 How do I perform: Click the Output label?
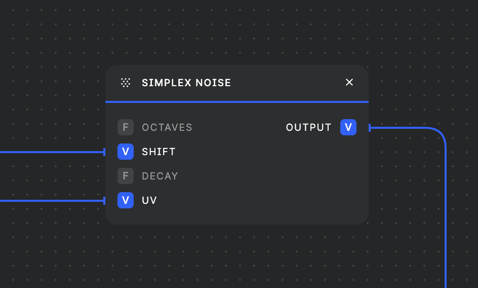(x=308, y=127)
